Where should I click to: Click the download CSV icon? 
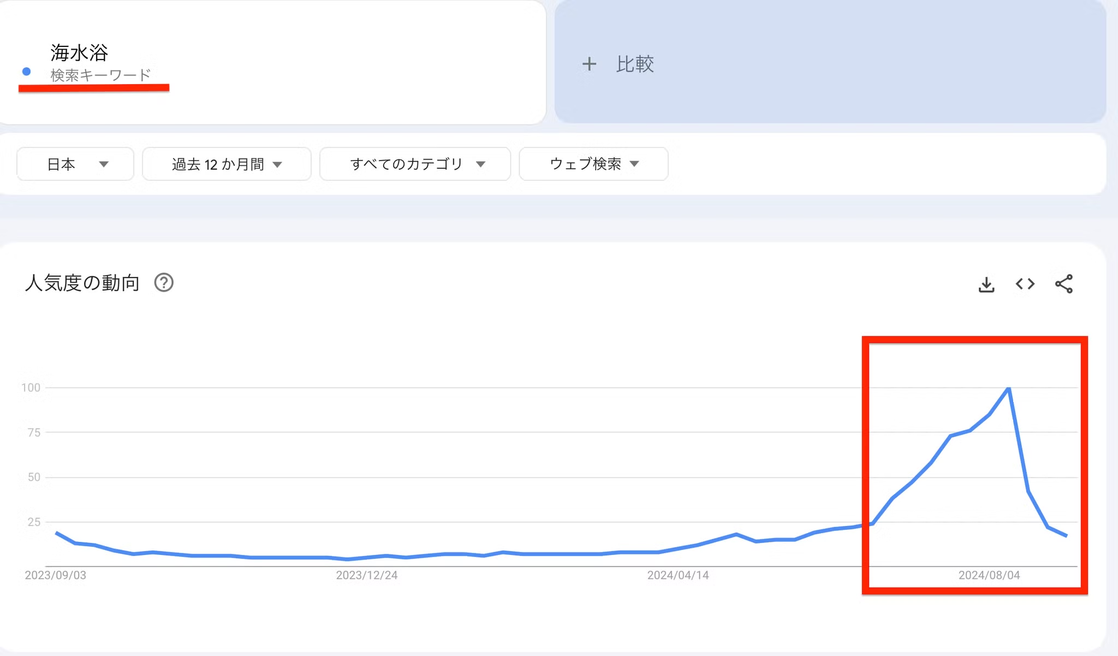click(986, 285)
